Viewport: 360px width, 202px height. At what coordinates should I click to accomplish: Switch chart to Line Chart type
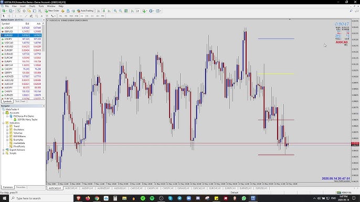(x=109, y=11)
